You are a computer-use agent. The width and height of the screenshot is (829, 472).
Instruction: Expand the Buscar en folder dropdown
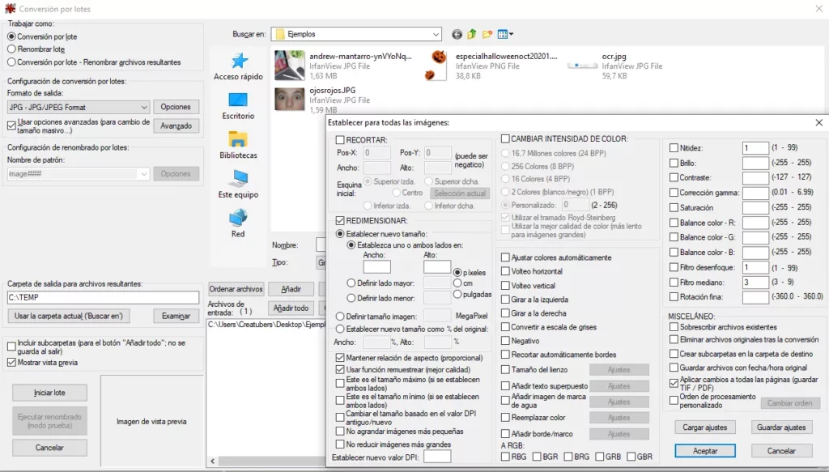[437, 35]
